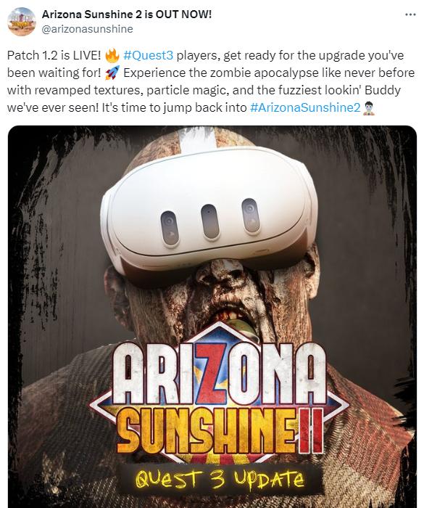
Task: Click the red letter Z in logo
Action: point(212,373)
